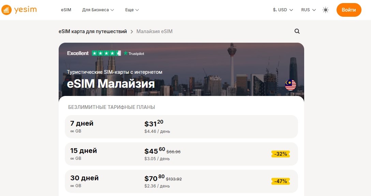Click the Малайзия eSIM breadcrumb
Screen dimensions: 371x196
point(154,31)
